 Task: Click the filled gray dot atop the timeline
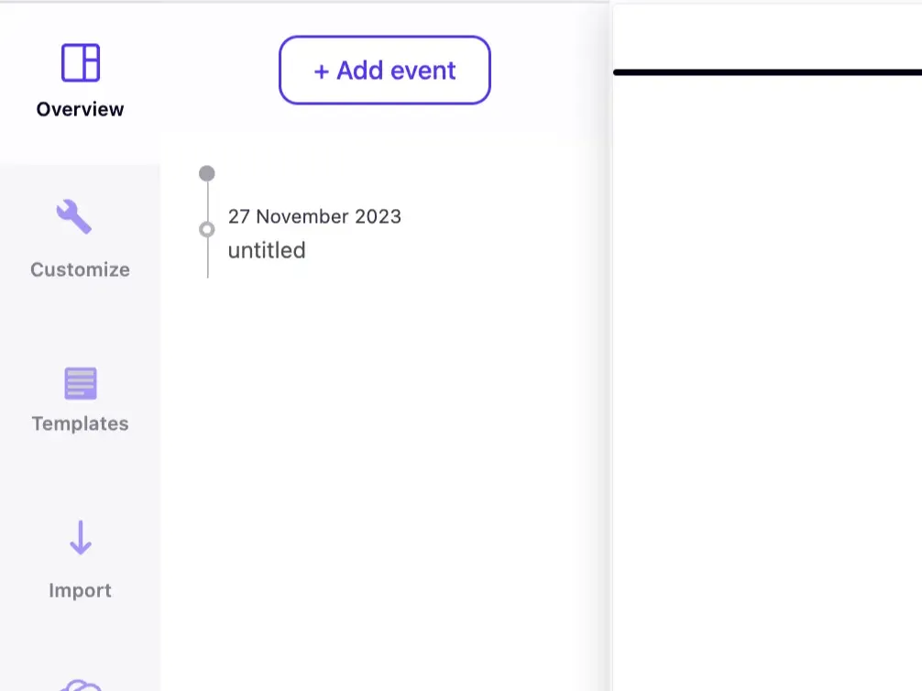pyautogui.click(x=207, y=173)
